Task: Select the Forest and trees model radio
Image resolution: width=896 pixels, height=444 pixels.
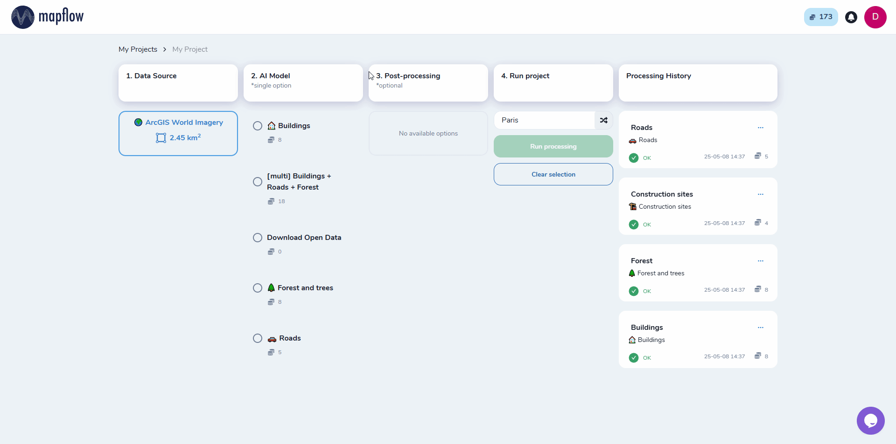Action: point(258,288)
